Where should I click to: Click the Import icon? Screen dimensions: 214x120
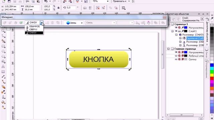tap(65, 1)
